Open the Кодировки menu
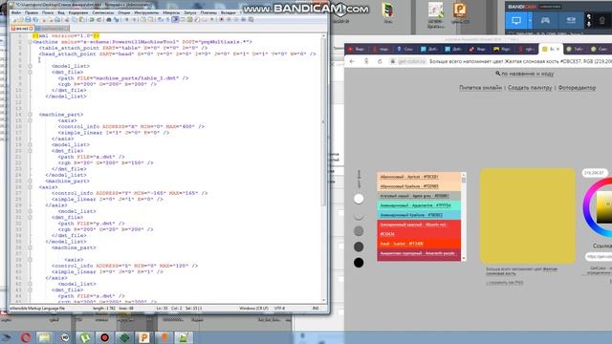612x344 pixels. click(78, 12)
